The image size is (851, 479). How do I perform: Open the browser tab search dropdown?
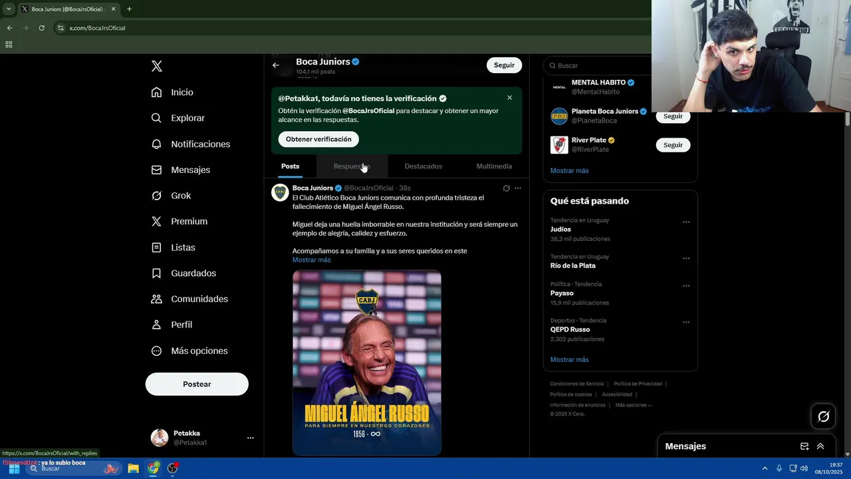(9, 9)
